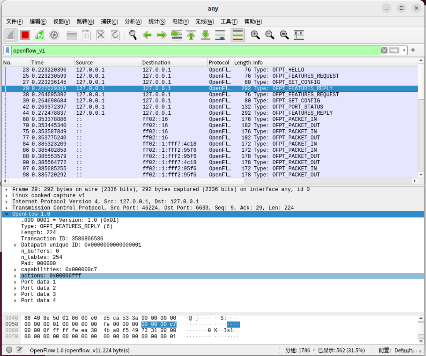The width and height of the screenshot is (426, 356).
Task: Select n_tables: 254 field
Action: pyautogui.click(x=41, y=257)
